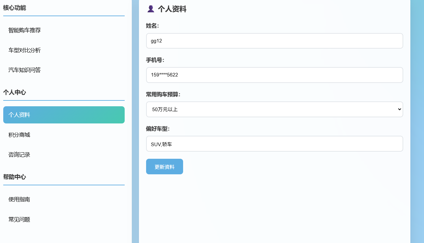Viewport: 424px width, 243px height.
Task: Click the 姓名 input showing gg12
Action: point(275,41)
